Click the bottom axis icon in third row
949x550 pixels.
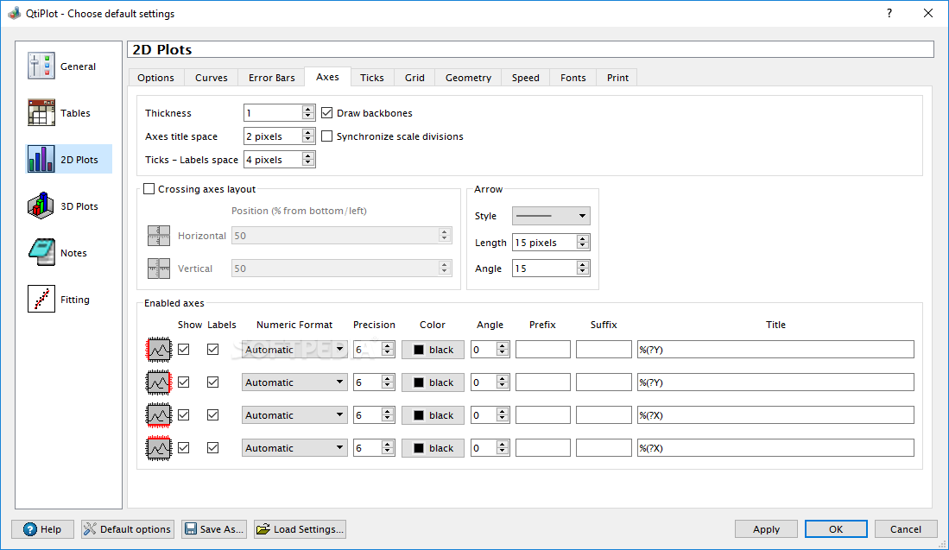(159, 415)
